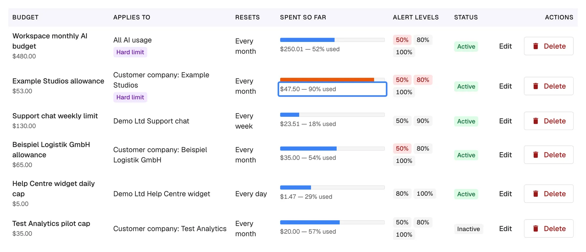Click trash icon in Workspace monthly AI budget row
The width and height of the screenshot is (586, 252).
point(536,46)
